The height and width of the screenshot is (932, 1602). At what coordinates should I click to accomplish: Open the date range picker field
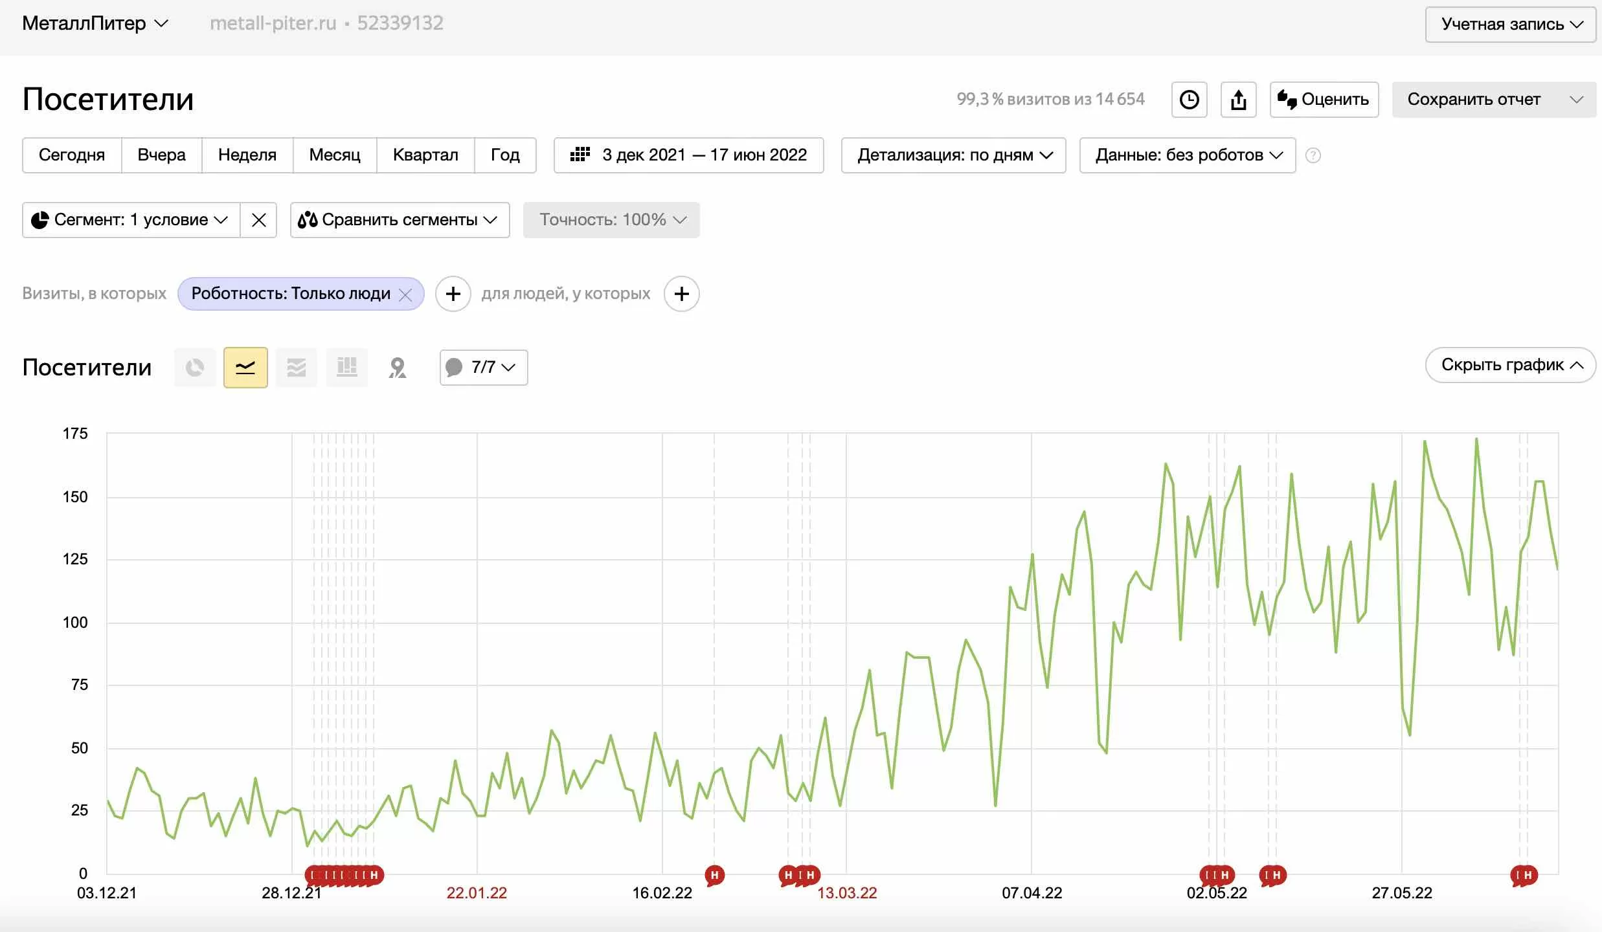688,155
